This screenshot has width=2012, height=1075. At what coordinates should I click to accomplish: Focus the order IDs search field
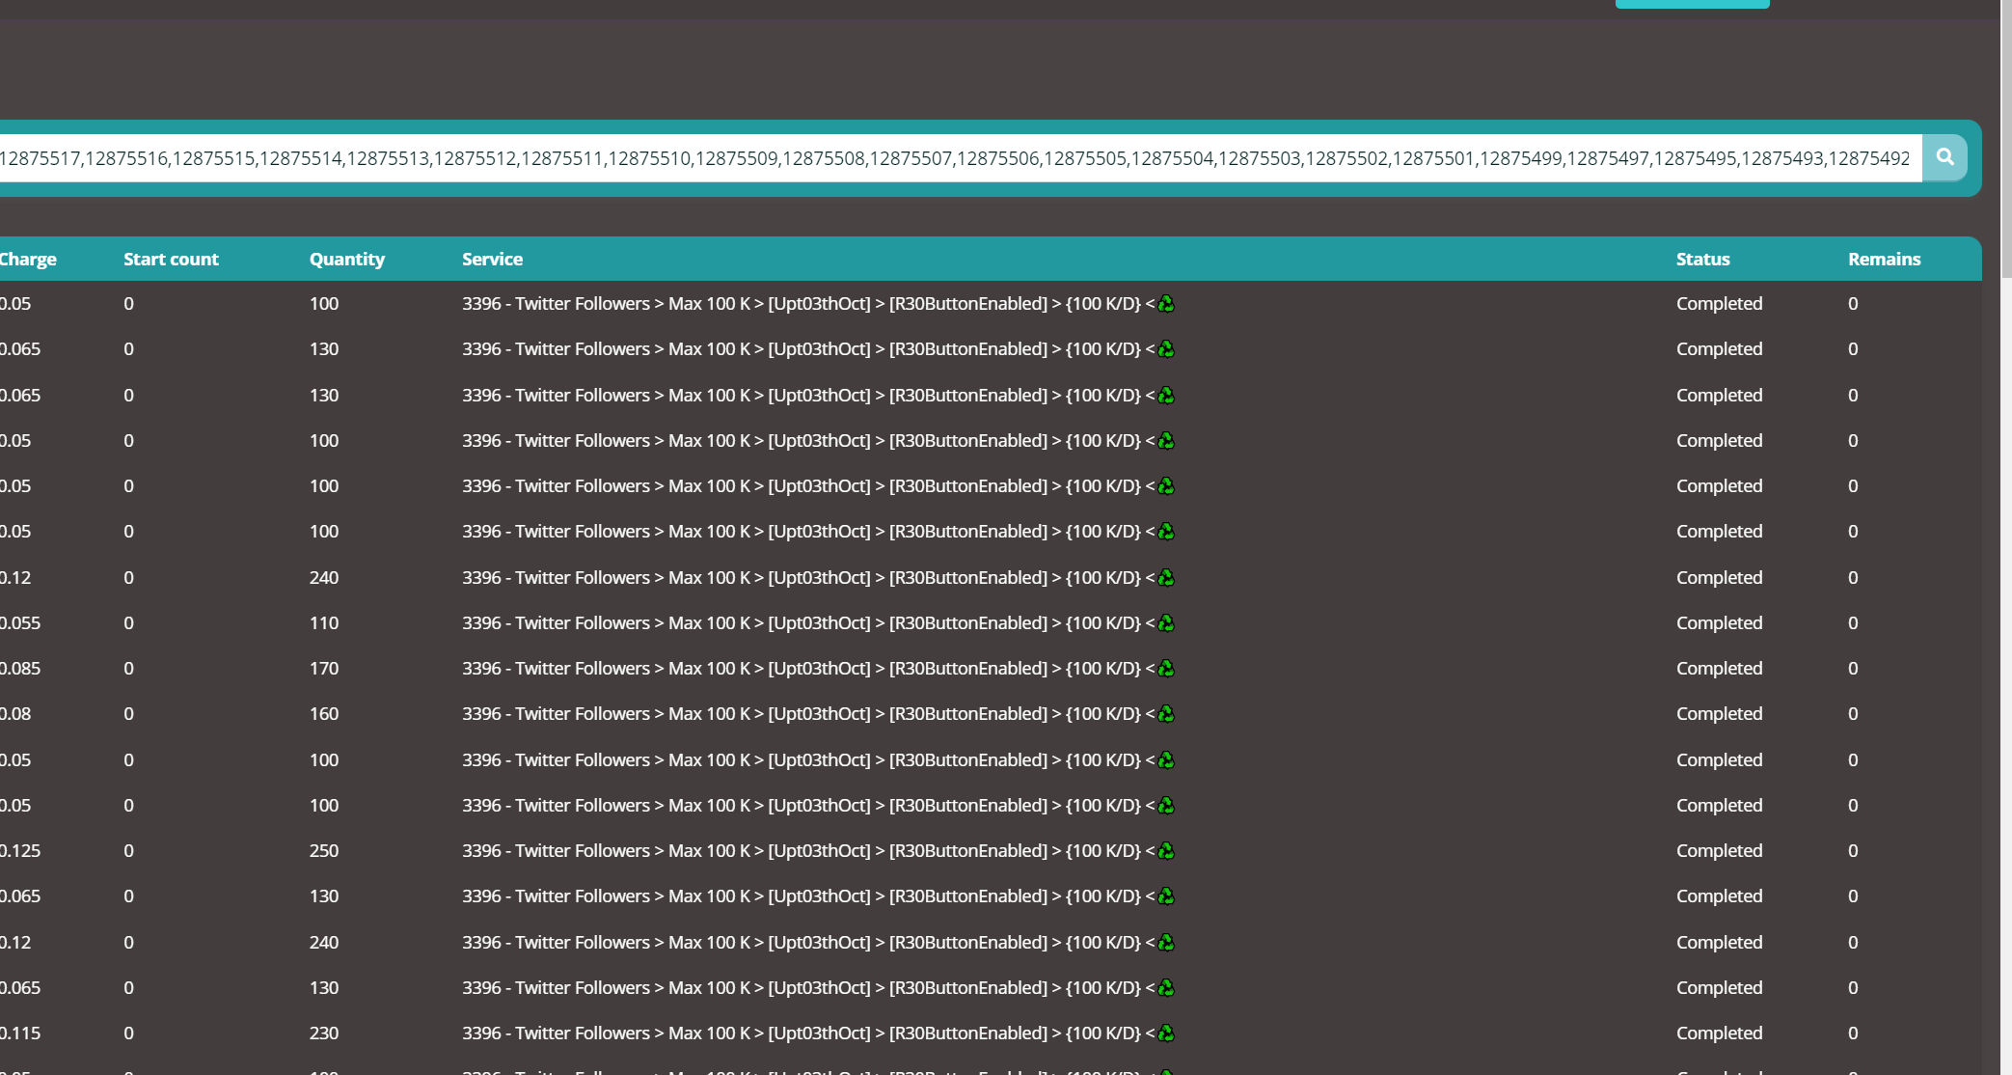coord(959,157)
